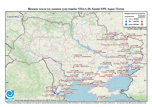Select the large red circle in the legend
Image resolution: width=152 pixels, height=107 pixels.
point(142,22)
